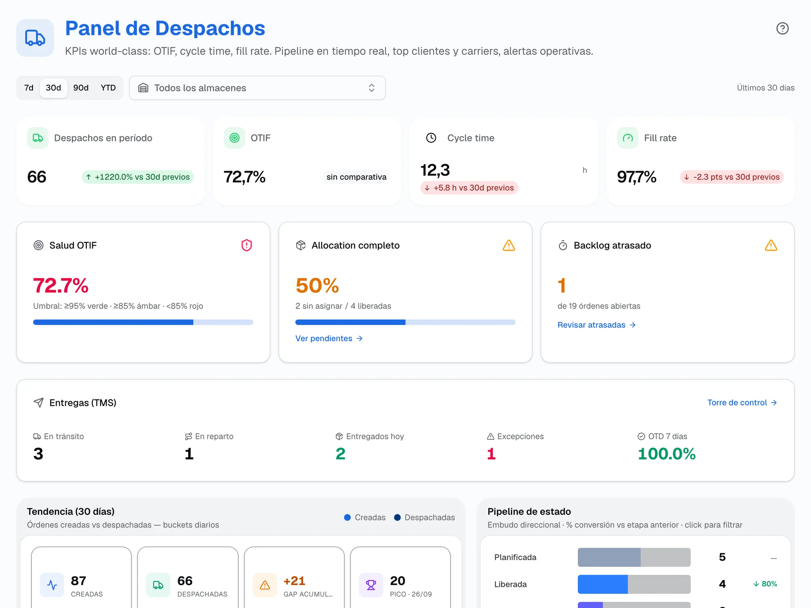Viewport: 811px width, 608px height.
Task: Click the +5.8 h vs 30d previos badge
Action: [x=469, y=188]
